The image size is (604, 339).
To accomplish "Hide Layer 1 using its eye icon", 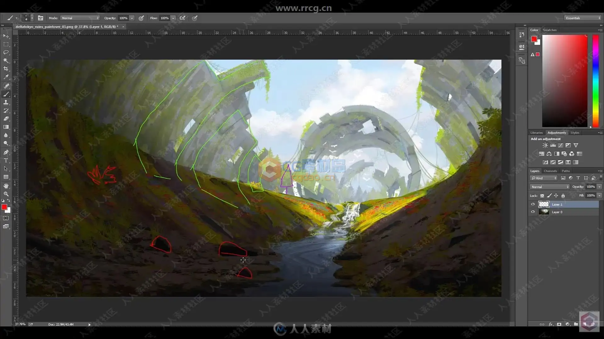I will [x=533, y=204].
